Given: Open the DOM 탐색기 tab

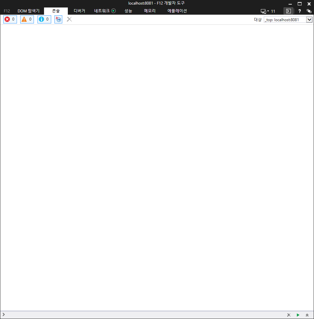Looking at the screenshot, I should coord(28,11).
